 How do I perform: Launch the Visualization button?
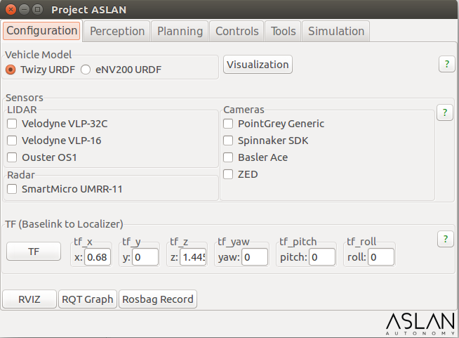[x=258, y=65]
